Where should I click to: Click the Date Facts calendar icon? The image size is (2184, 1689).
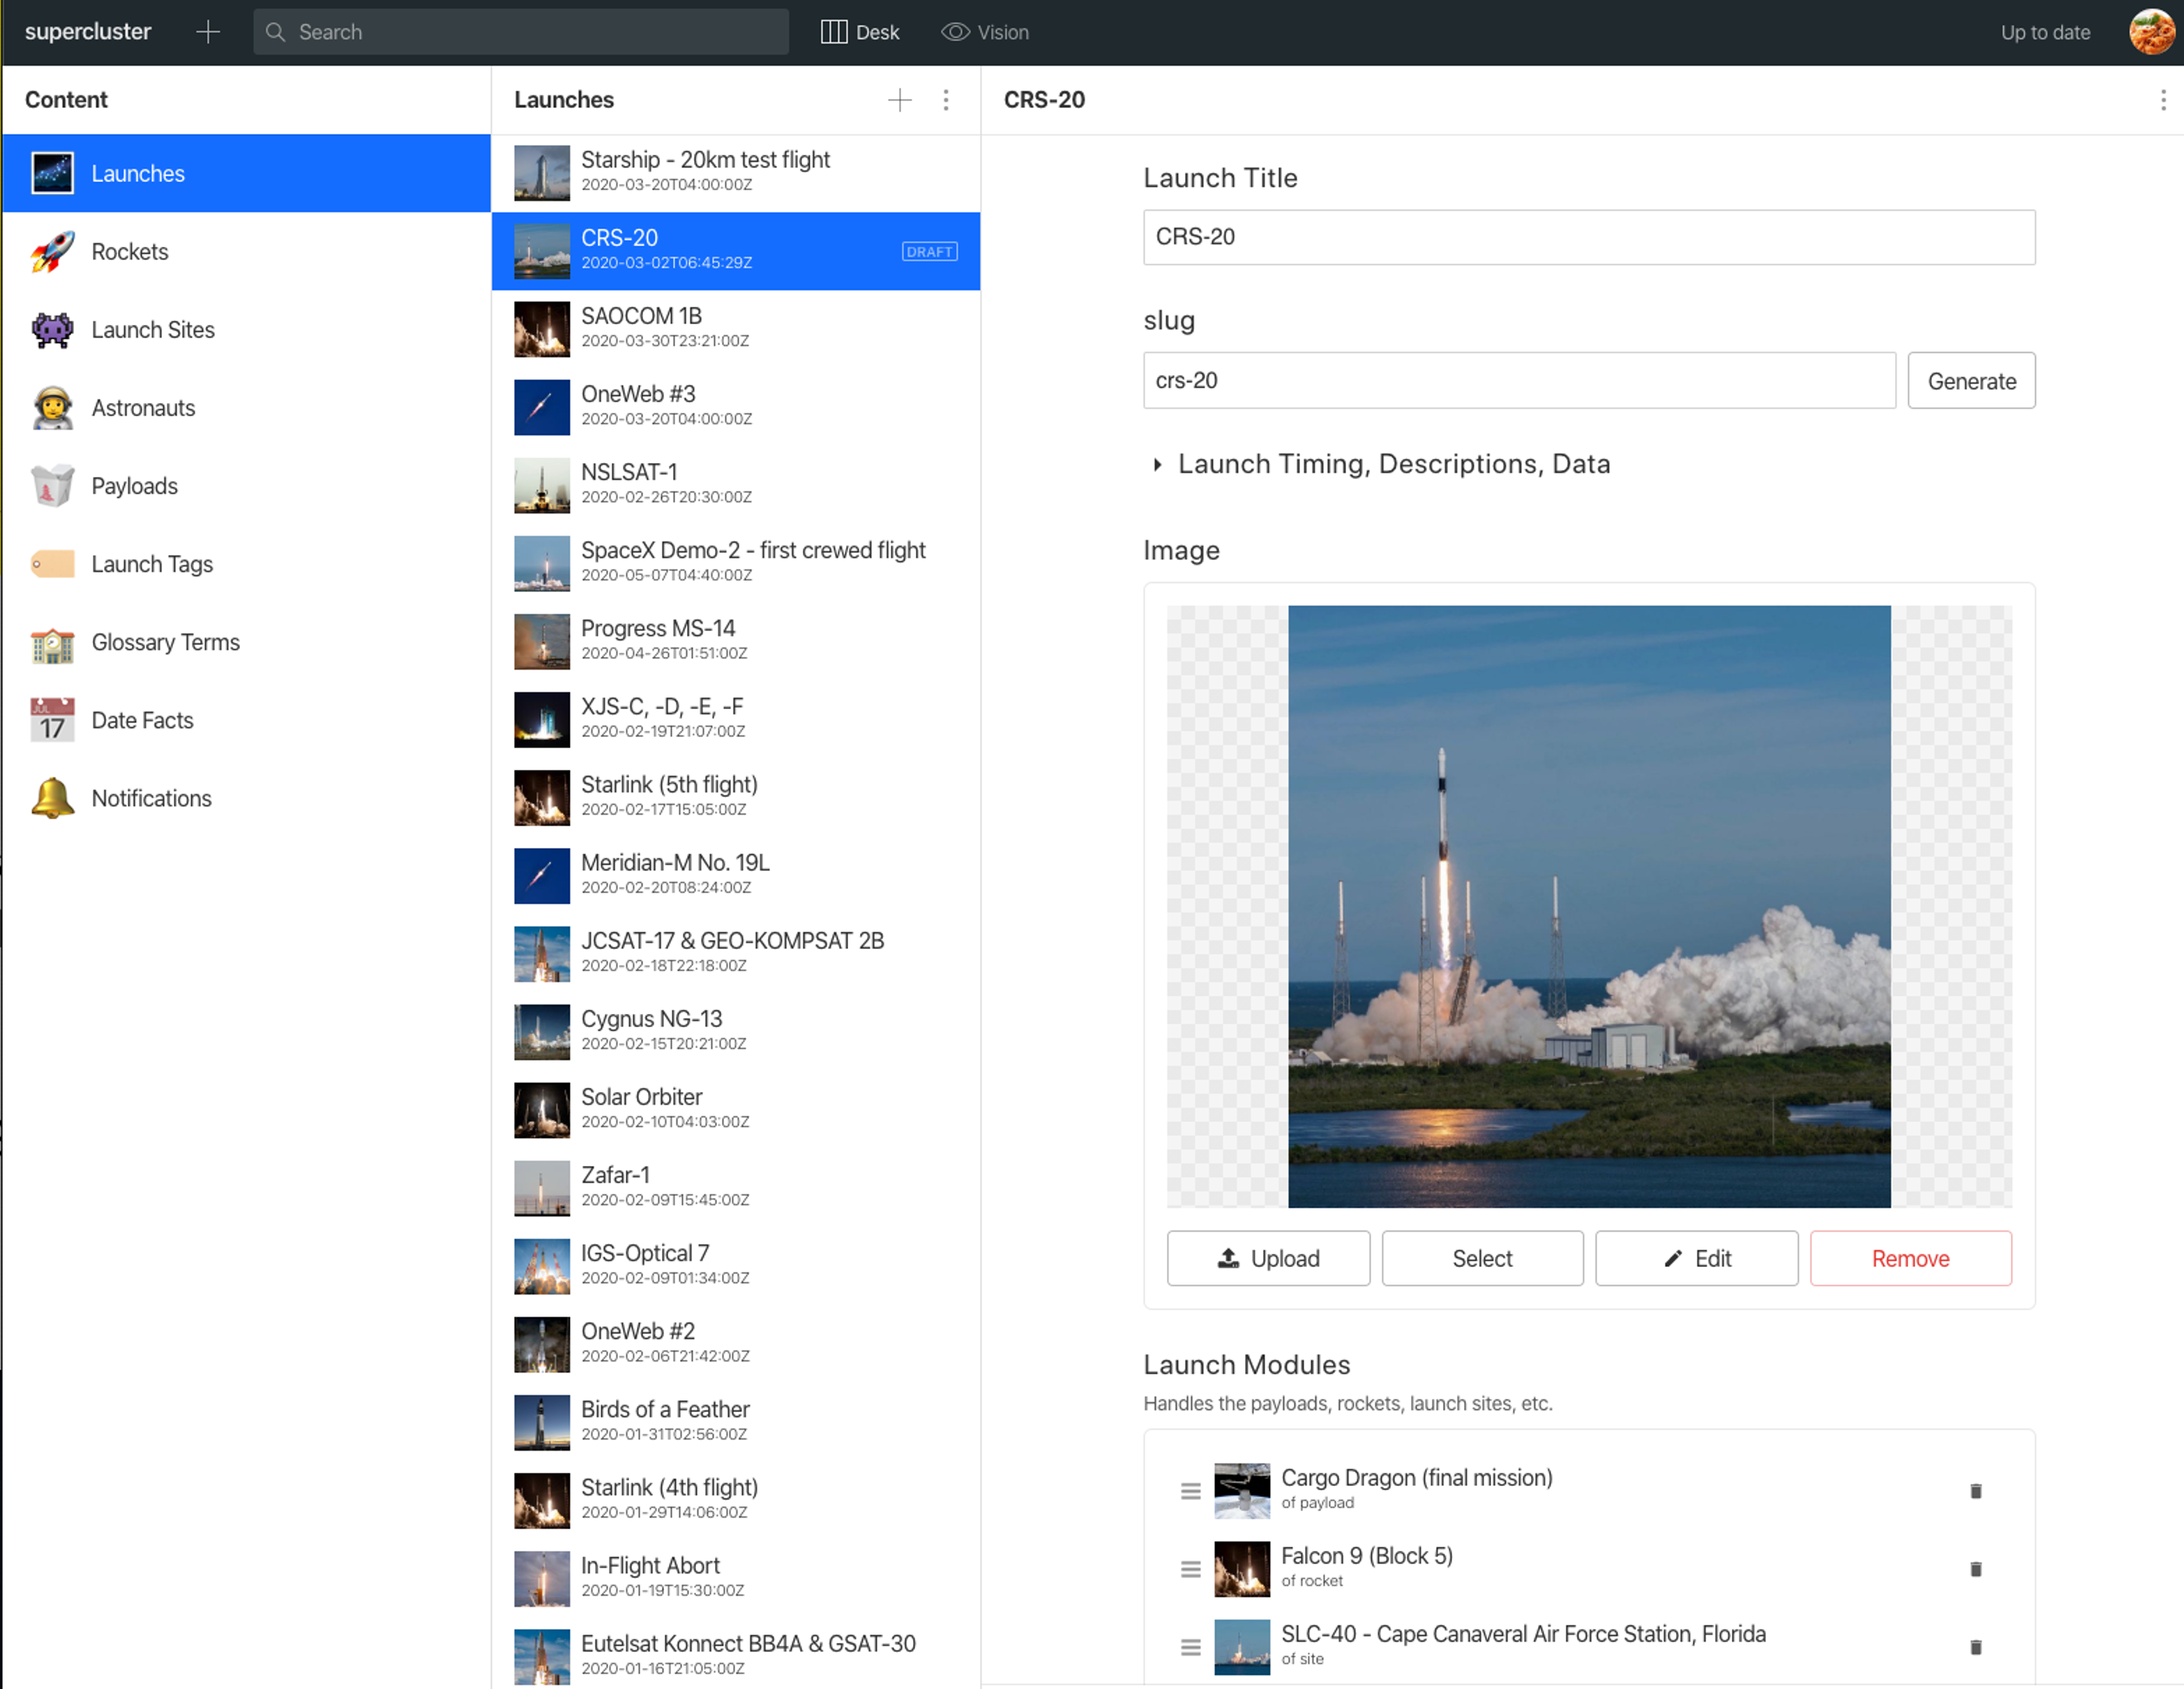coord(52,721)
